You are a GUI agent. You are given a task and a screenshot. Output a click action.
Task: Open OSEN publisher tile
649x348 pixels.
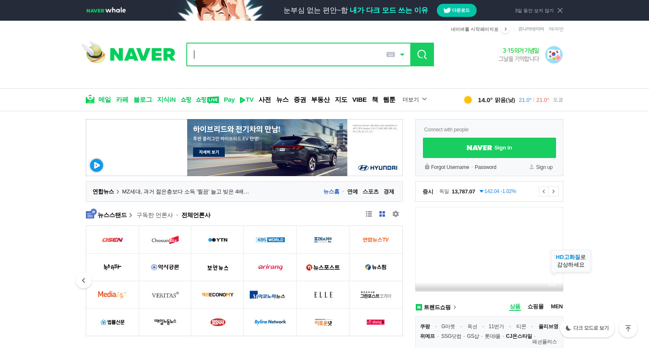(x=112, y=240)
